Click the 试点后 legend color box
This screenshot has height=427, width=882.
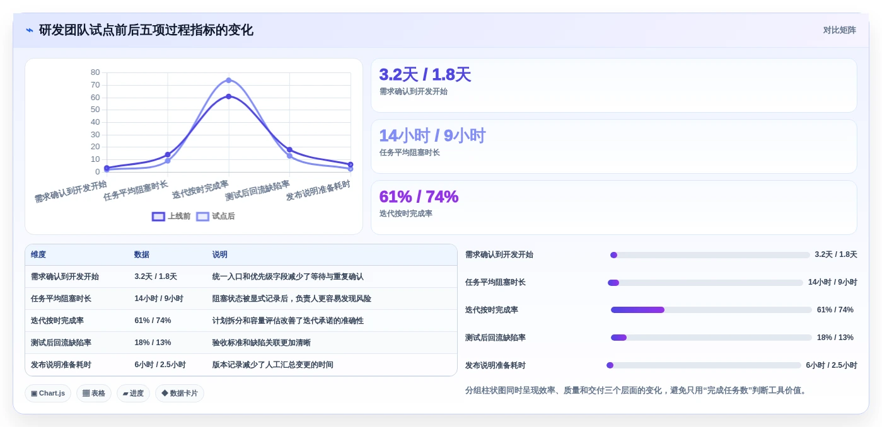point(202,216)
